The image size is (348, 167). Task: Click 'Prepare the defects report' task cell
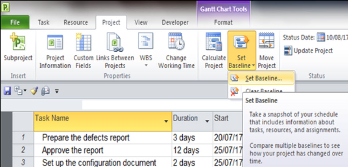coord(102,138)
